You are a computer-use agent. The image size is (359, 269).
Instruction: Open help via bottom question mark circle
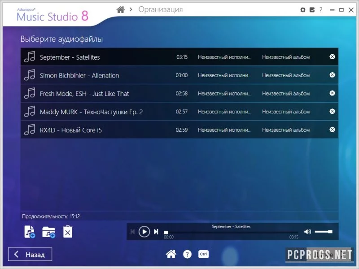[x=187, y=254]
